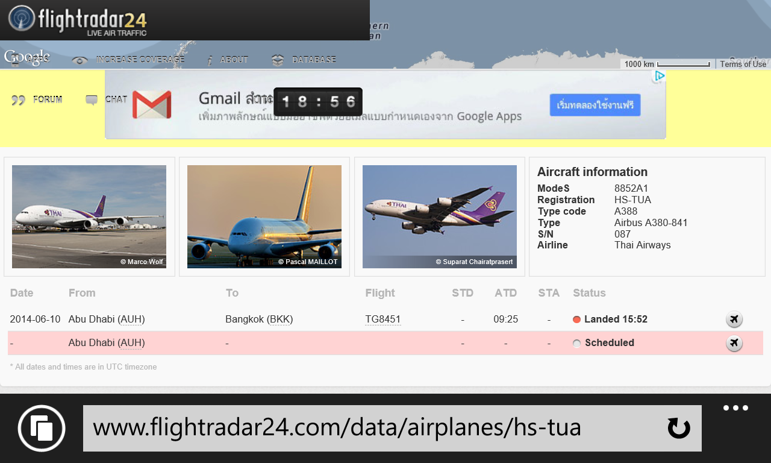Viewport: 771px width, 463px height.
Task: Click the Gmail envelope logo in the ad
Action: click(152, 104)
